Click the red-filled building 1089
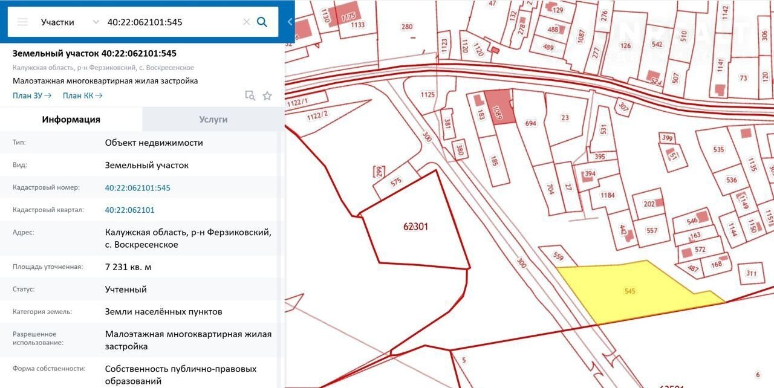This screenshot has width=774, height=388. (x=499, y=108)
